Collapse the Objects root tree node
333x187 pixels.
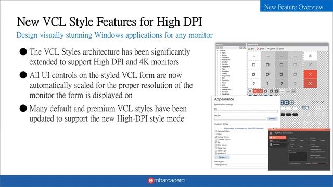[x=217, y=51]
